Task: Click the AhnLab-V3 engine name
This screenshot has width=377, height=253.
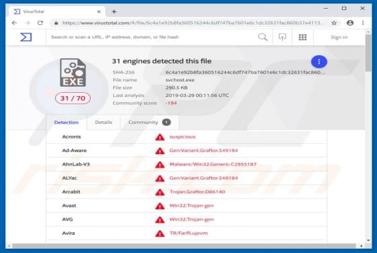Action: point(76,164)
